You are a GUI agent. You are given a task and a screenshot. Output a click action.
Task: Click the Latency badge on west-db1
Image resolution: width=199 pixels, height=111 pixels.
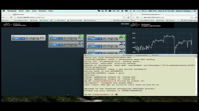pyautogui.click(x=114, y=46)
